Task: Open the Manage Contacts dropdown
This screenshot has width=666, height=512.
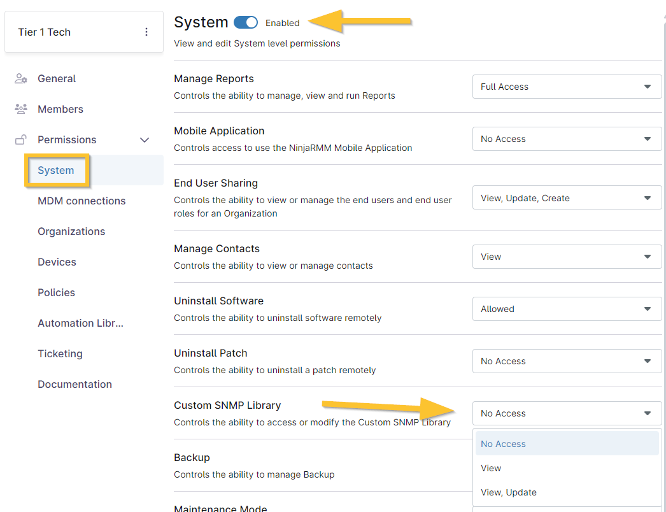Action: pyautogui.click(x=567, y=257)
